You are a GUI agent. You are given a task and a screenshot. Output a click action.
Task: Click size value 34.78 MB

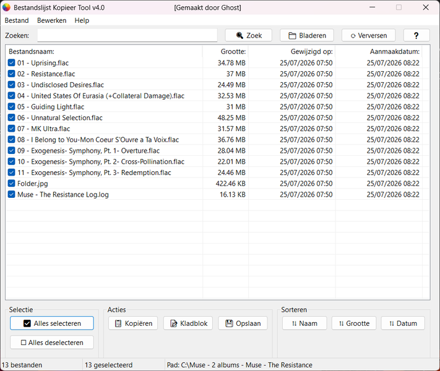[x=231, y=63]
